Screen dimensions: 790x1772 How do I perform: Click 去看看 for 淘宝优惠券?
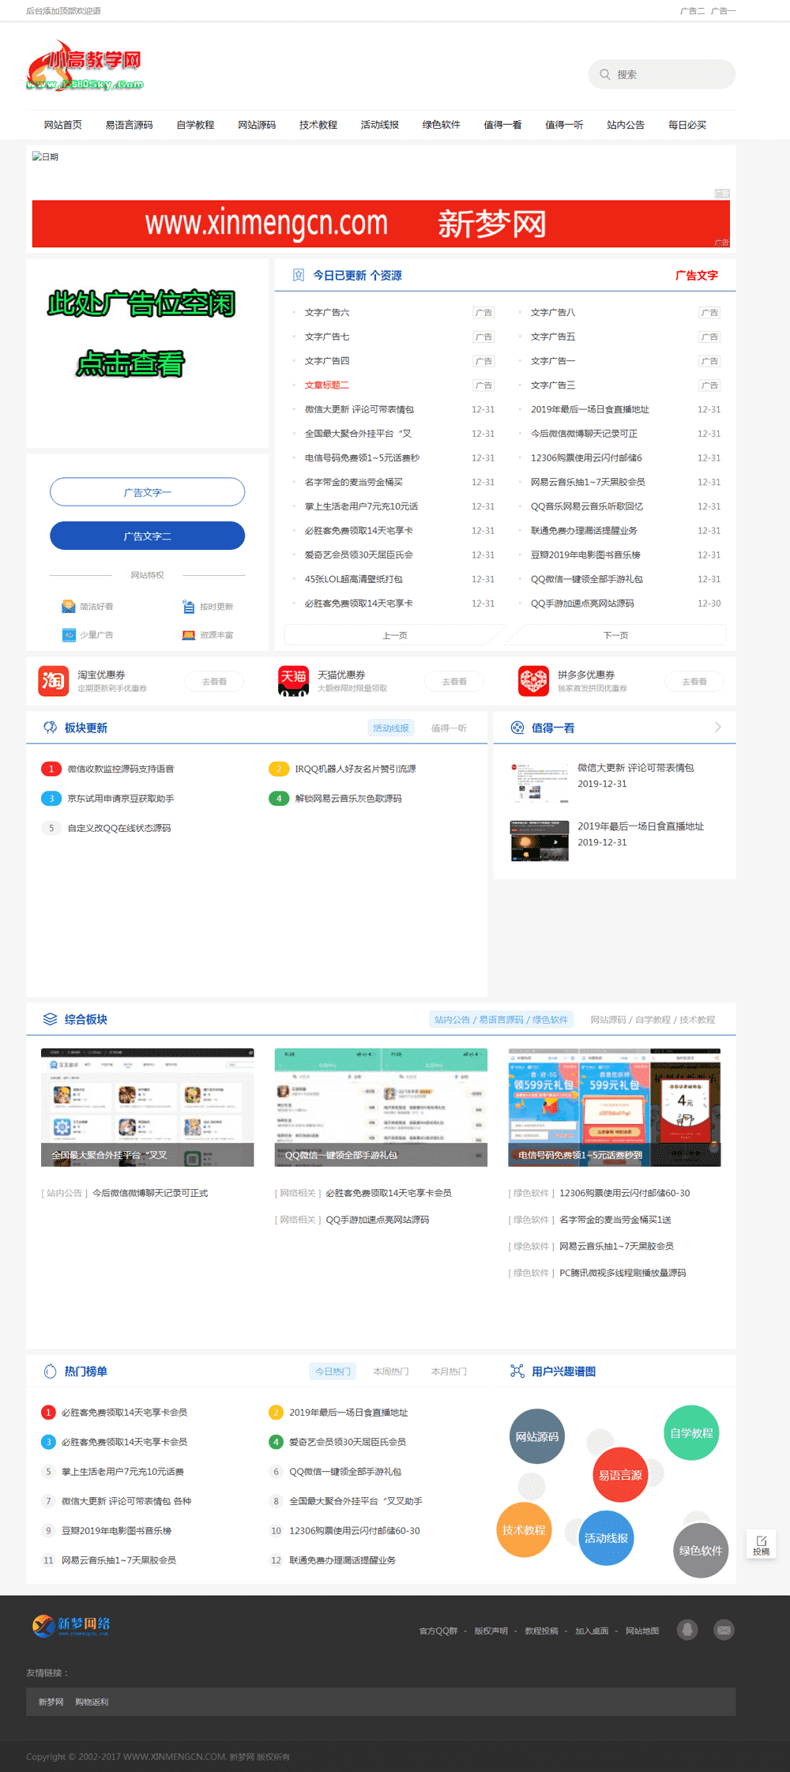point(214,681)
